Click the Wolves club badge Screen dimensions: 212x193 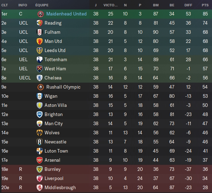[40, 133]
